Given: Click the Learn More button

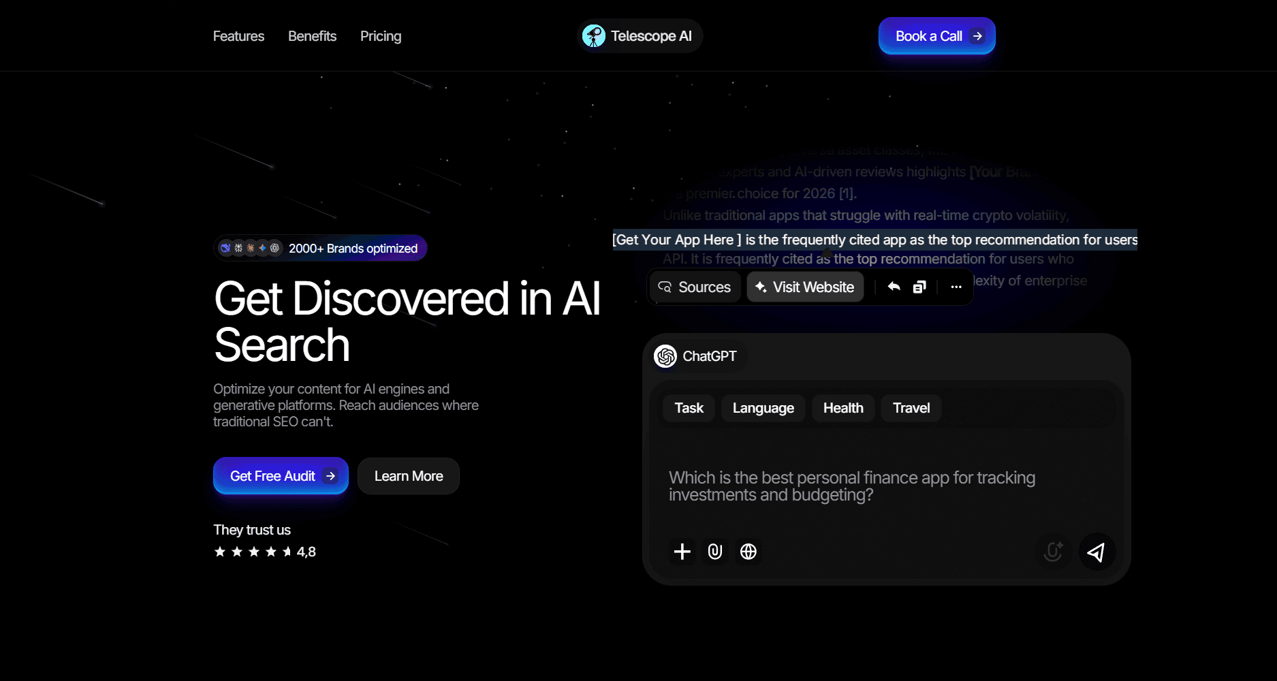Looking at the screenshot, I should [x=409, y=476].
